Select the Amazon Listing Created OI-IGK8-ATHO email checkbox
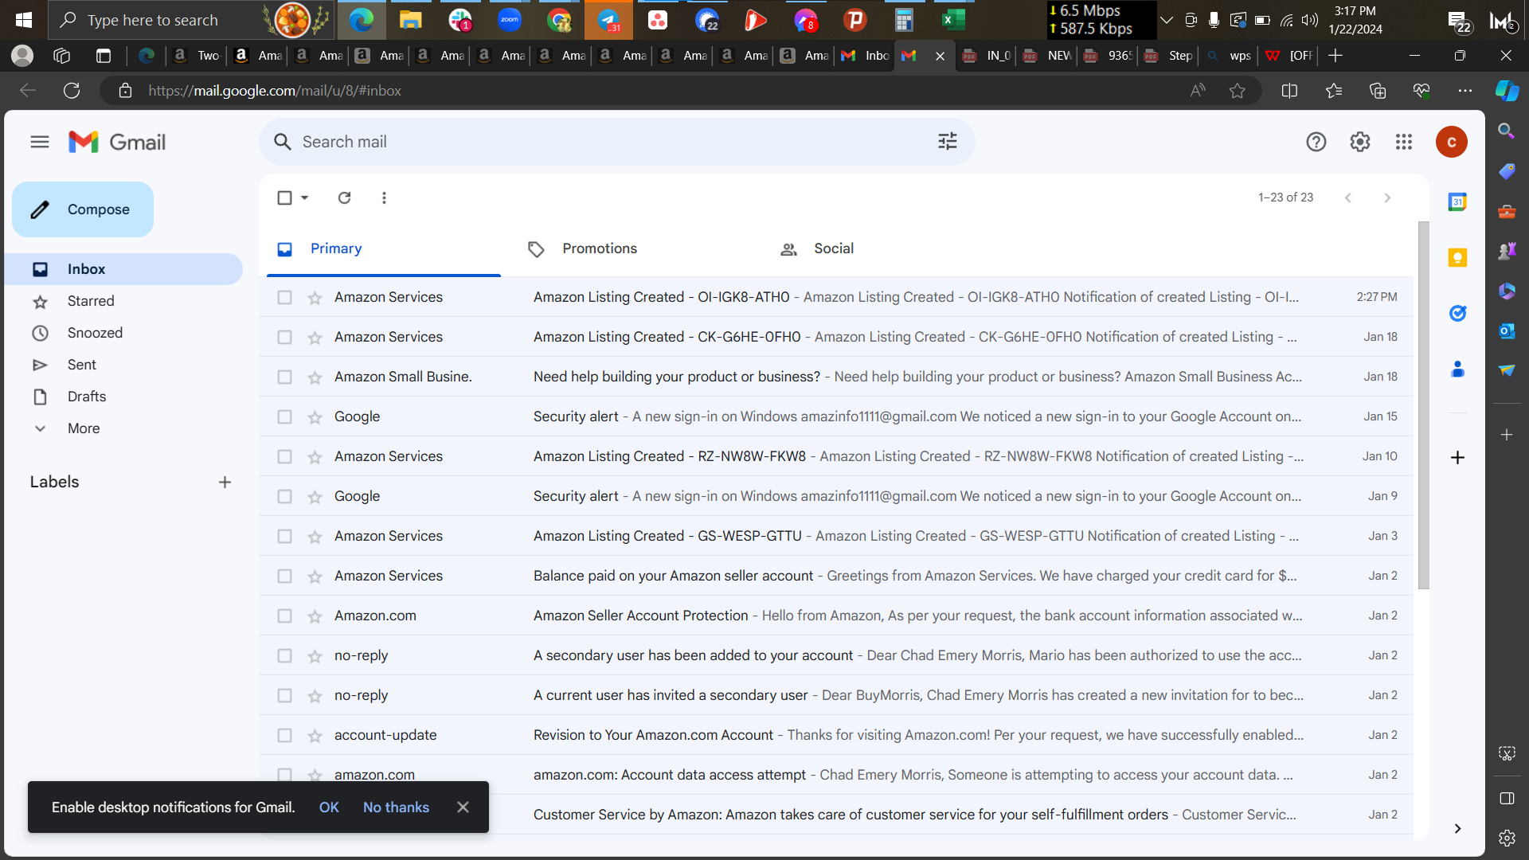The width and height of the screenshot is (1529, 860). [x=284, y=297]
